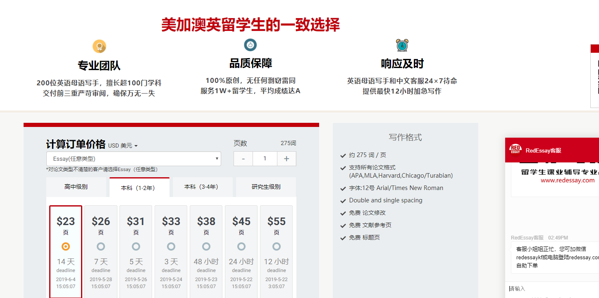Click the RedEssay客服 chat header title

[x=543, y=150]
